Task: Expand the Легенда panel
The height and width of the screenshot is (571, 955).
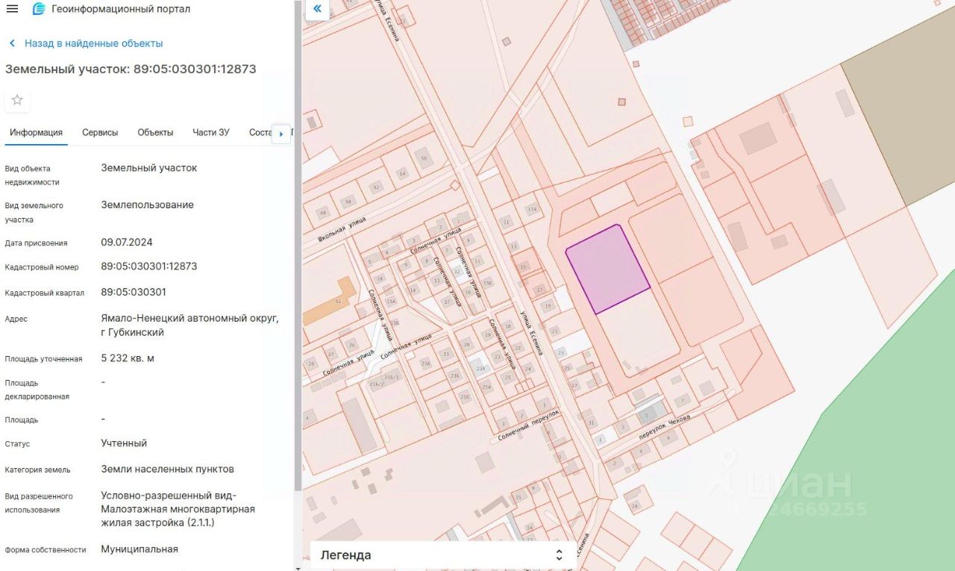Action: [x=440, y=555]
